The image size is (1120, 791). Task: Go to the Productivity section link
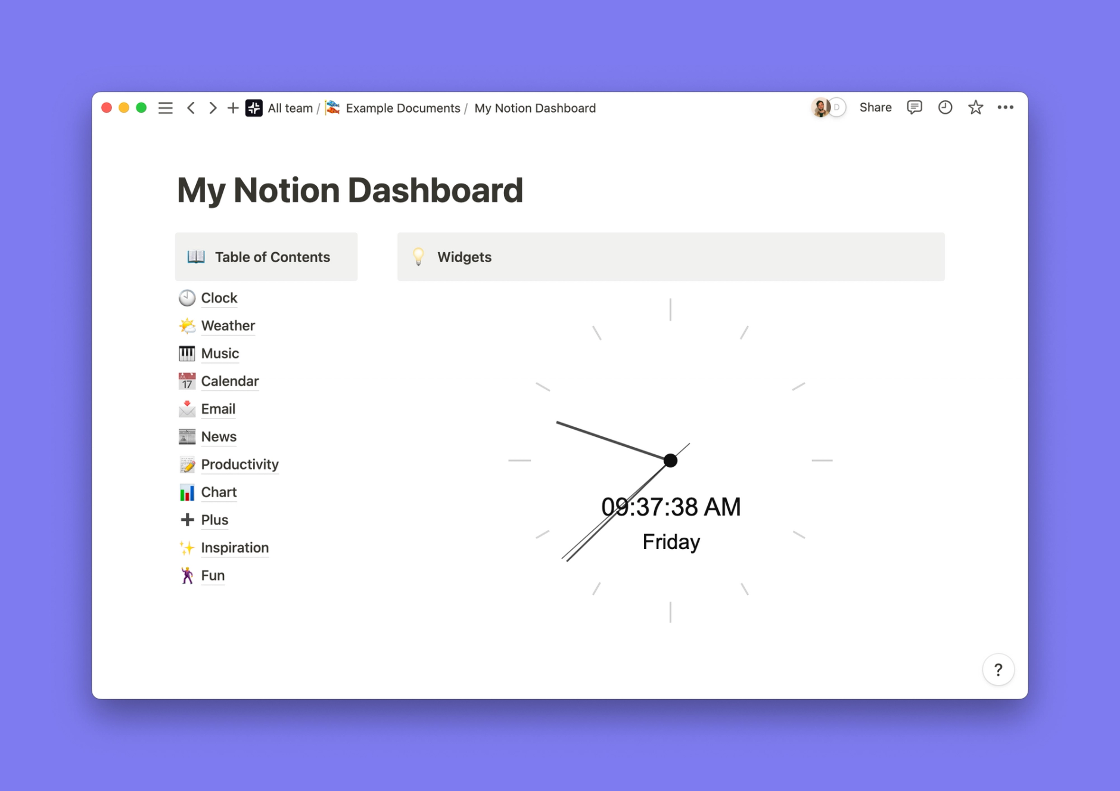tap(239, 464)
